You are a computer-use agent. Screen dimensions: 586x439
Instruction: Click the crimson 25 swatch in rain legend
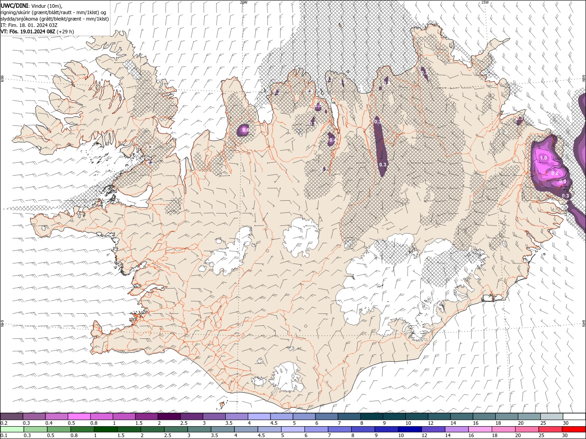(x=550, y=429)
